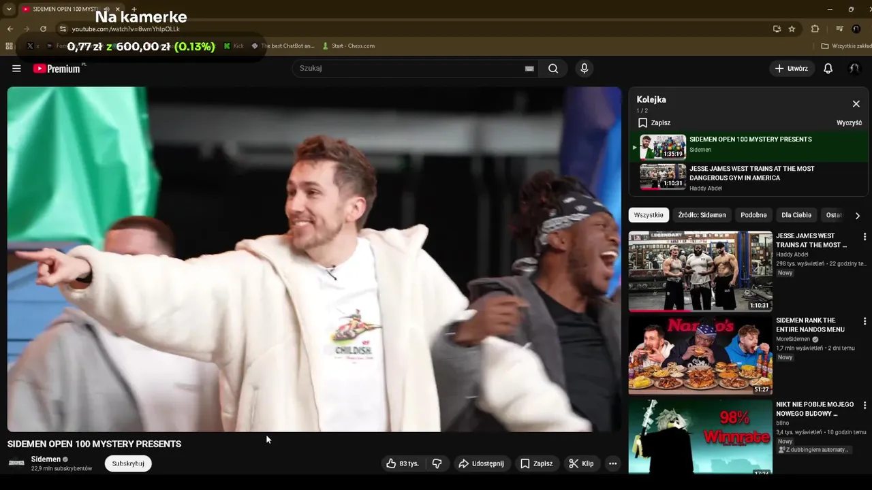
Task: Go to YouTube Premium home logo
Action: 57,68
